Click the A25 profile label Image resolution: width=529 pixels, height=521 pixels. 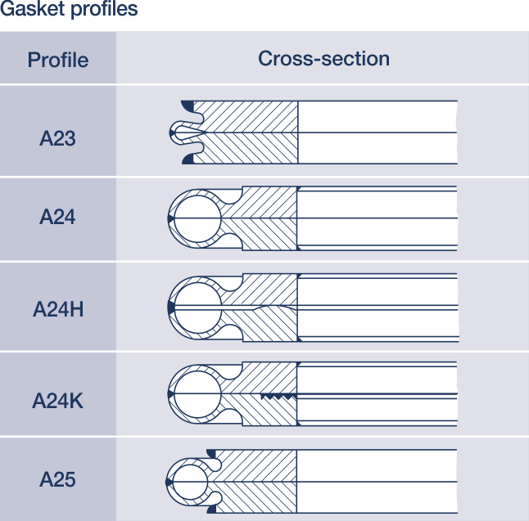57,479
